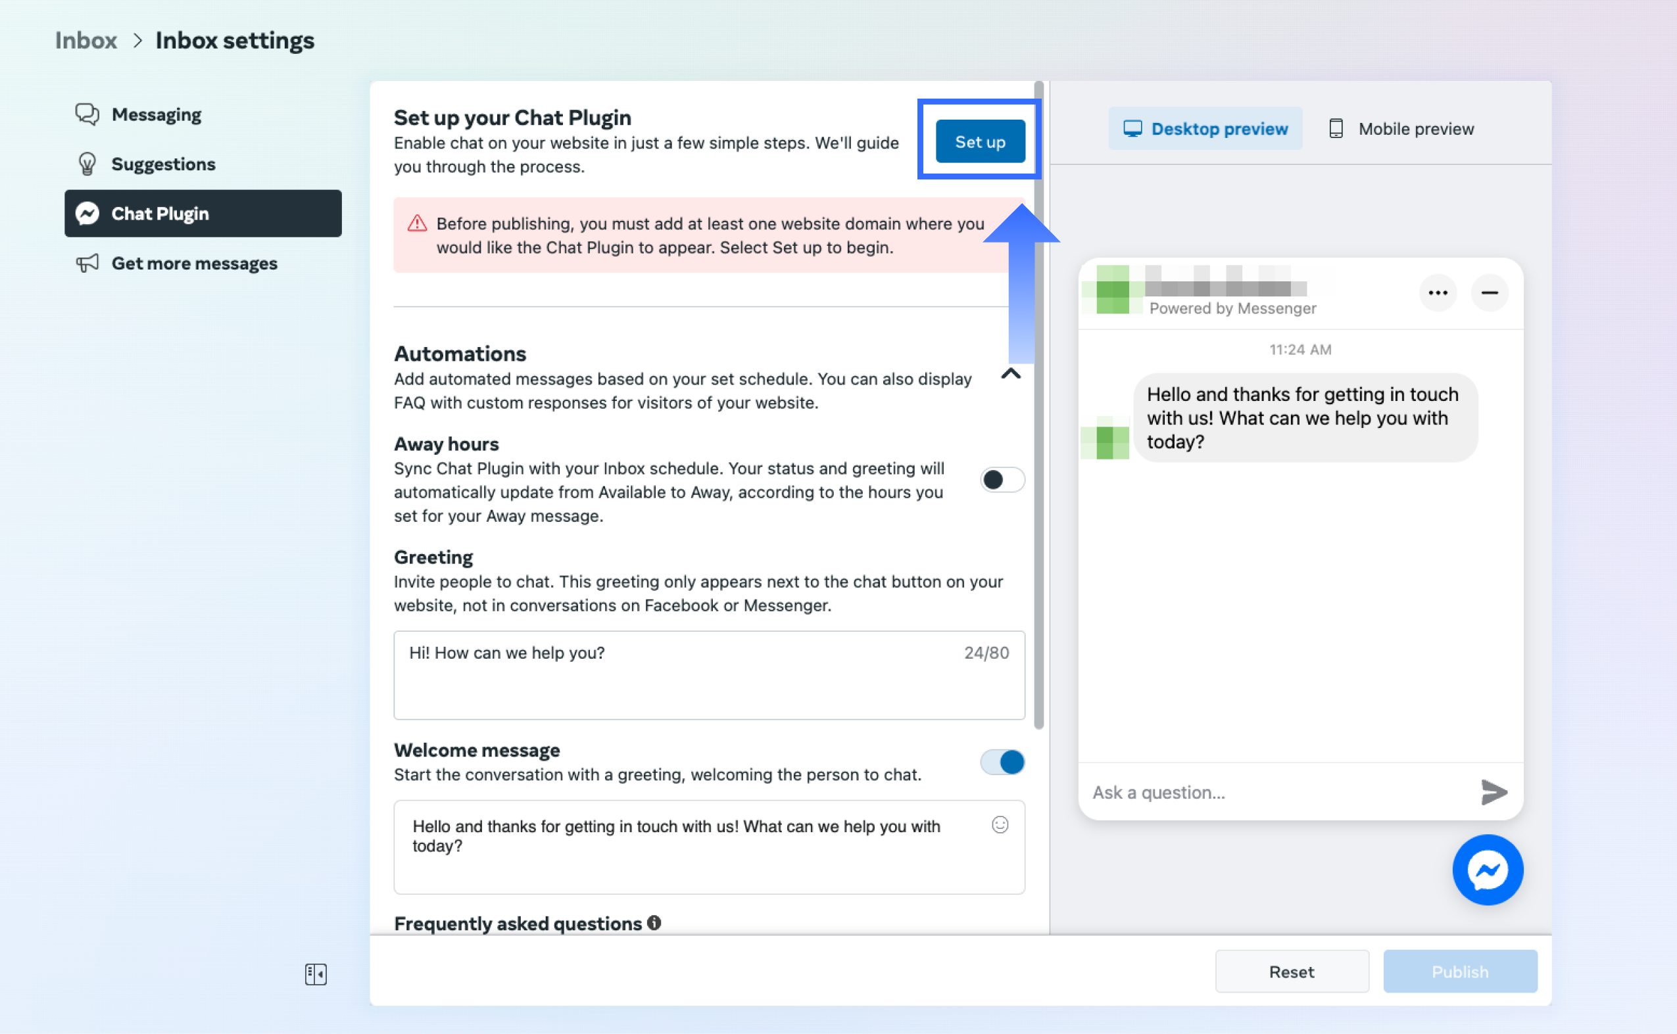The image size is (1677, 1034).
Task: Click the red warning triangle icon
Action: (417, 223)
